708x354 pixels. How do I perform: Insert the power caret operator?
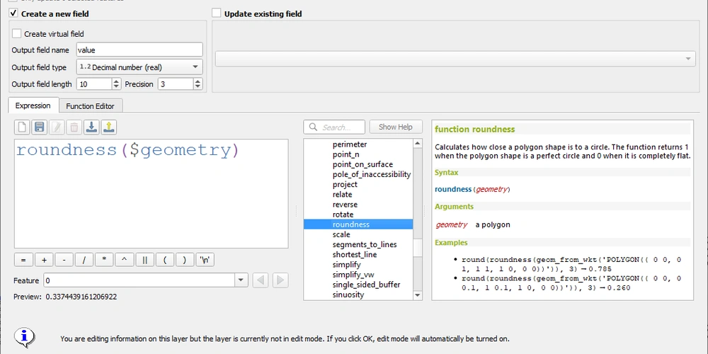[124, 260]
